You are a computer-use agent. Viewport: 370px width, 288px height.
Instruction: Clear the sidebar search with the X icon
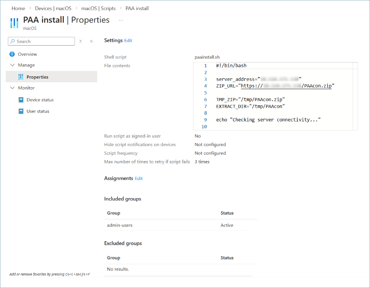[x=80, y=41]
